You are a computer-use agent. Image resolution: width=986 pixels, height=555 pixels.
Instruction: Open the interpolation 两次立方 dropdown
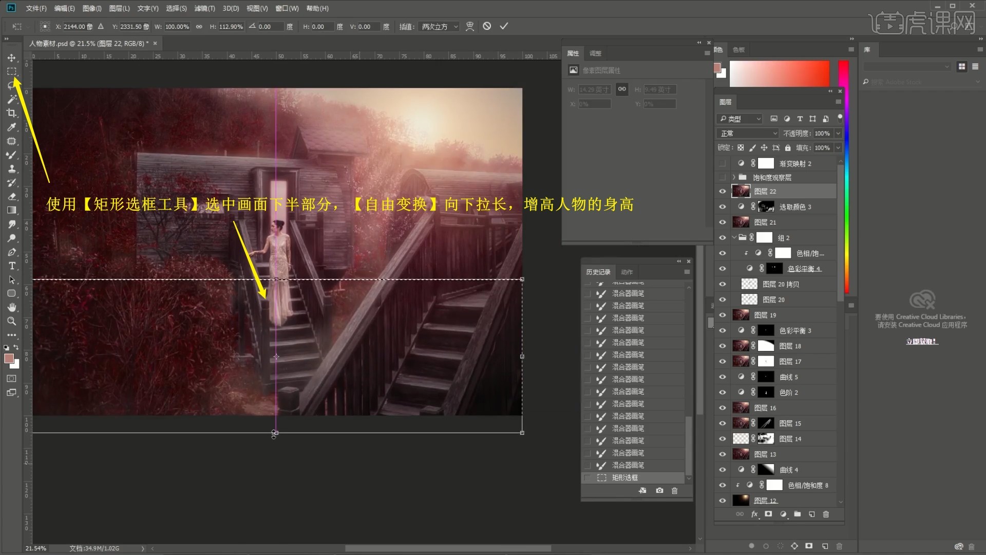(439, 27)
